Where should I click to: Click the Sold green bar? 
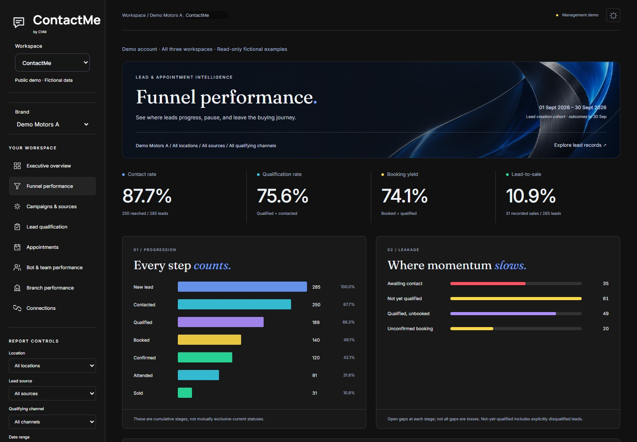tap(185, 393)
